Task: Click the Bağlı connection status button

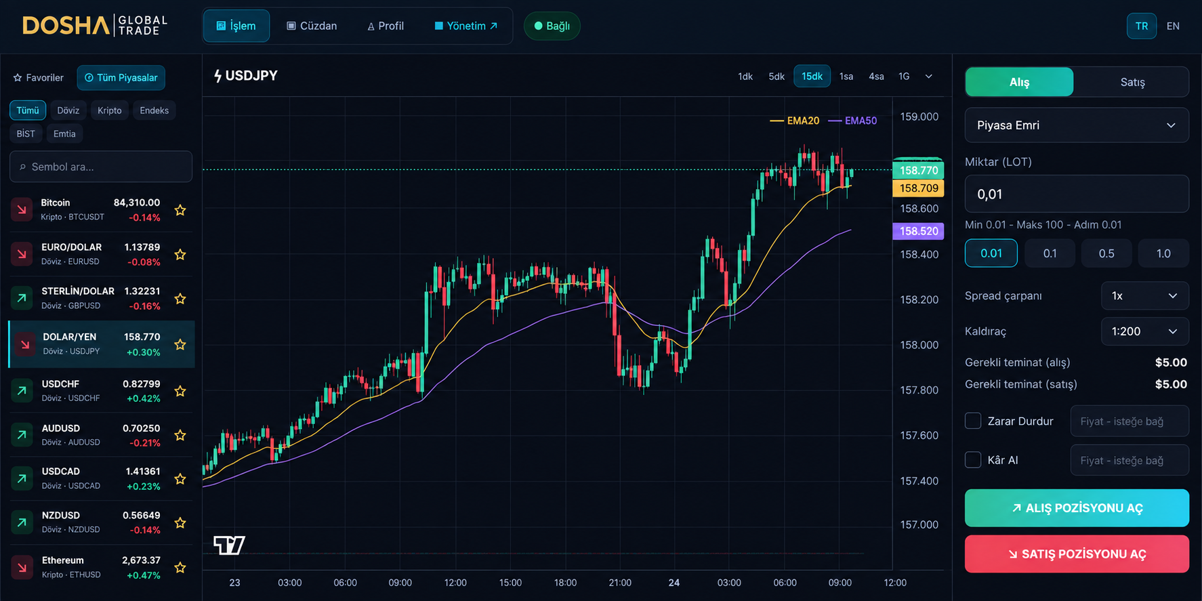Action: (552, 26)
